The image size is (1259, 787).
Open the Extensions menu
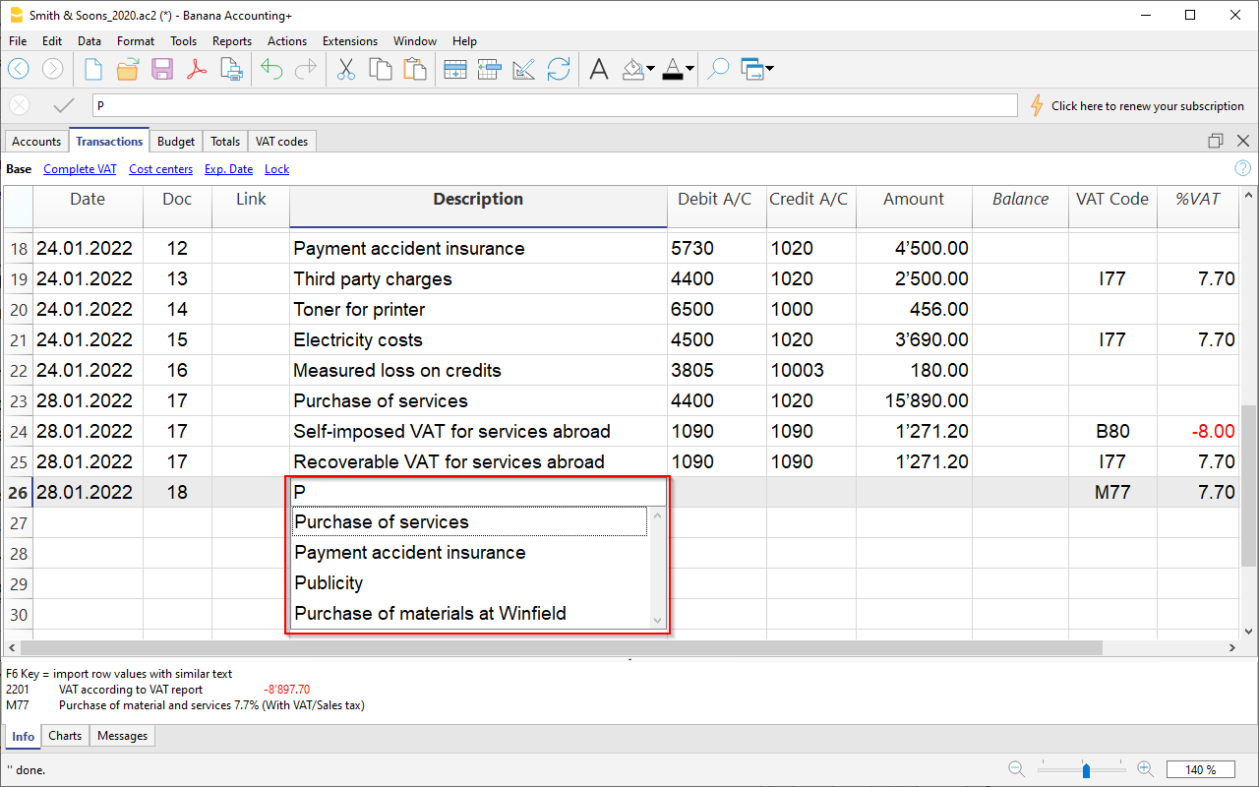pos(350,41)
